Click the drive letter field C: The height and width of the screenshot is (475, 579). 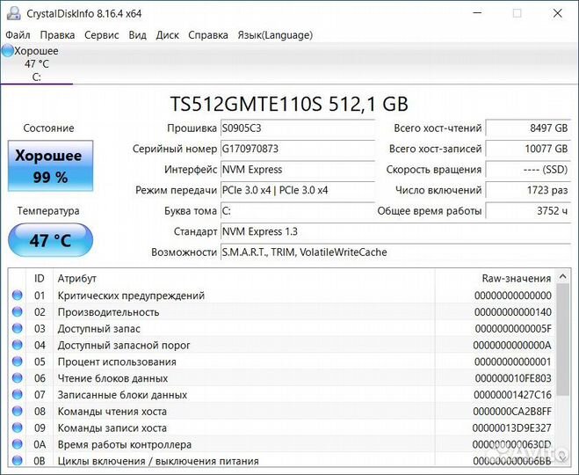click(x=298, y=211)
